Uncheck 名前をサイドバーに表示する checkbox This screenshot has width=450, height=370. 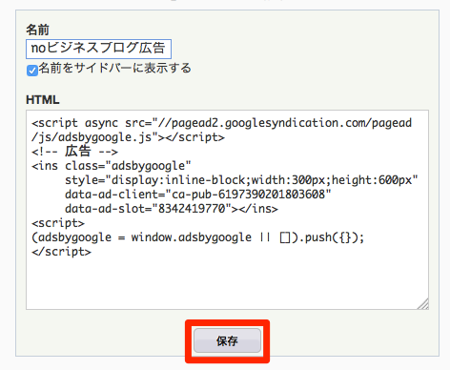32,71
